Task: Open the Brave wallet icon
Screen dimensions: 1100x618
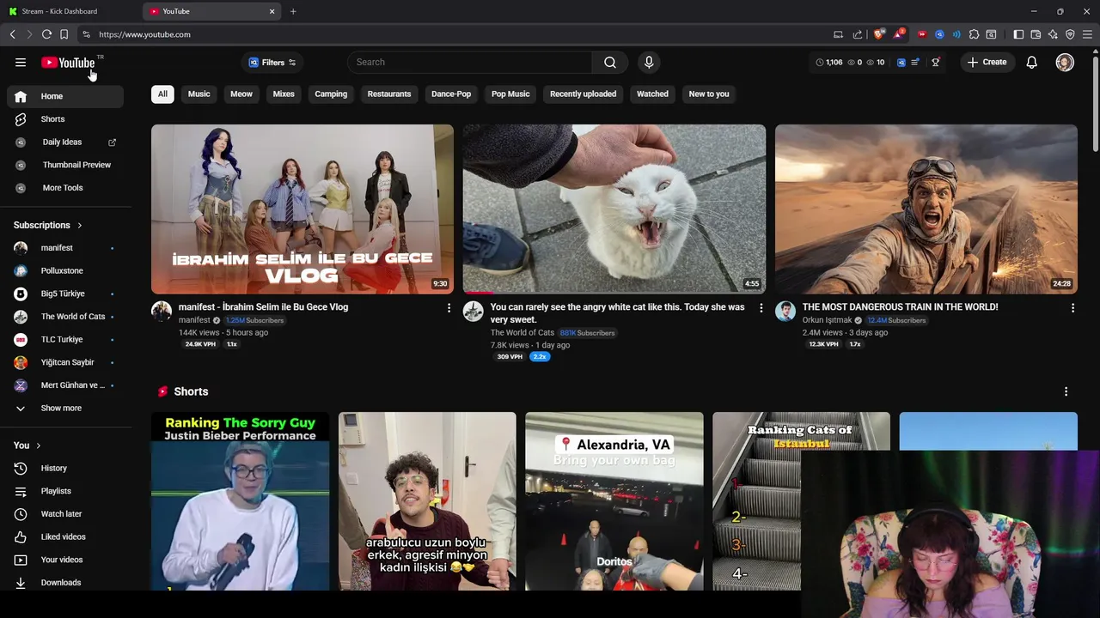Action: tap(1036, 34)
